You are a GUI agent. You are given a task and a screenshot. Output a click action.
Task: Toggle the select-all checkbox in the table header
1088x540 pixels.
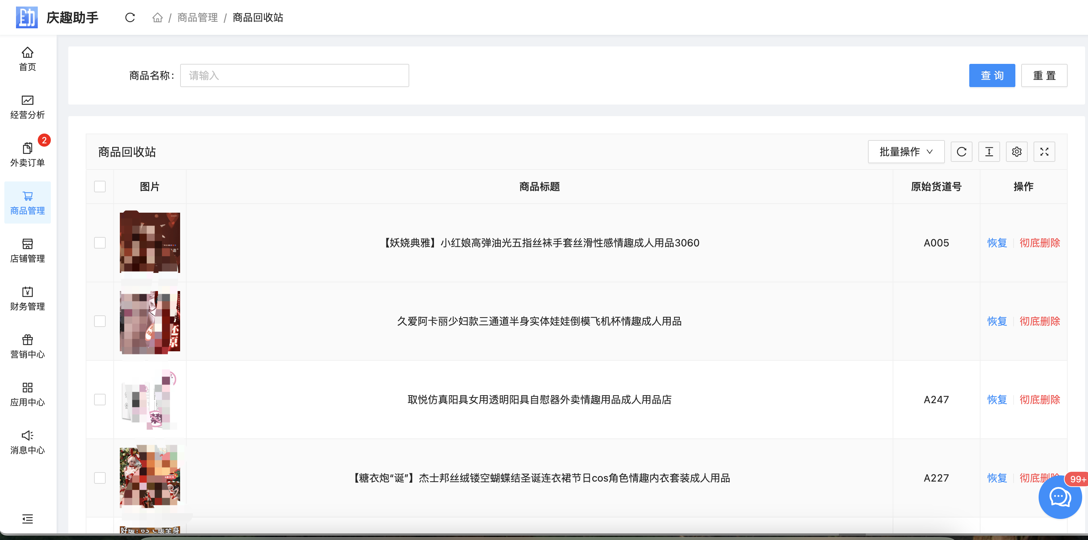point(100,187)
